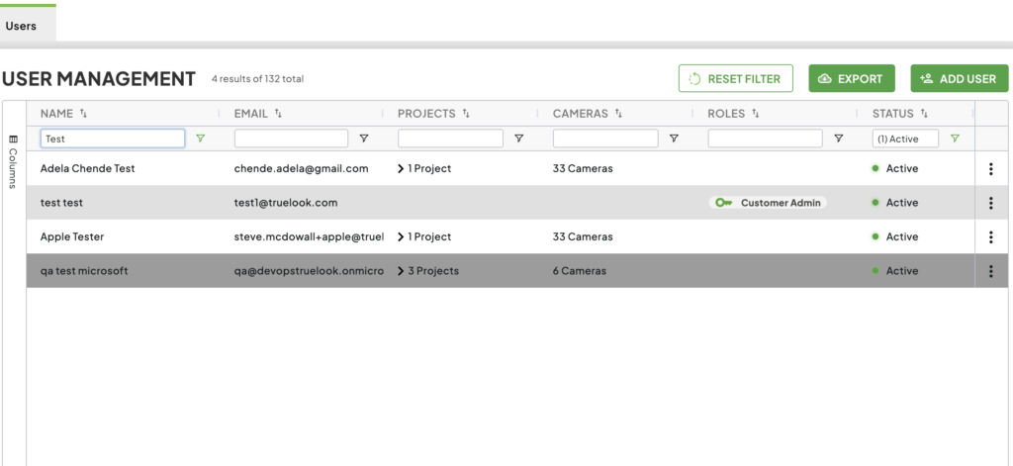Select the test test name cell
The height and width of the screenshot is (466, 1013).
[x=61, y=203]
